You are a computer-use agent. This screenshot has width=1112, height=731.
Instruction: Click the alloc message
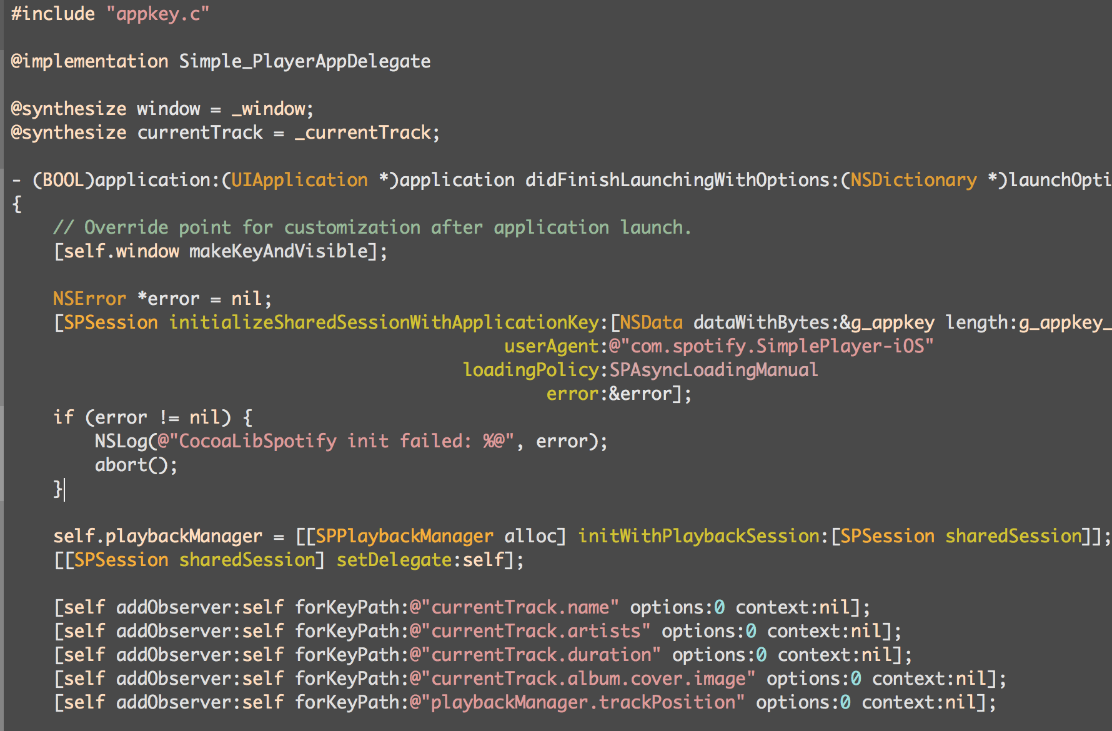tap(530, 536)
